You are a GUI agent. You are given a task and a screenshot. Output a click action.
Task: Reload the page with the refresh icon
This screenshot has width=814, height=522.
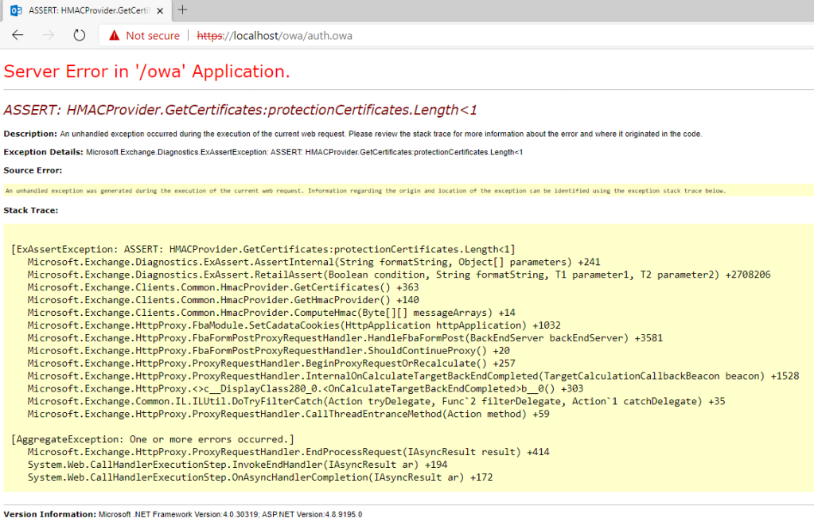(79, 35)
